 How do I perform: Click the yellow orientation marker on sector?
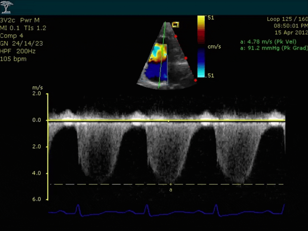(175, 25)
